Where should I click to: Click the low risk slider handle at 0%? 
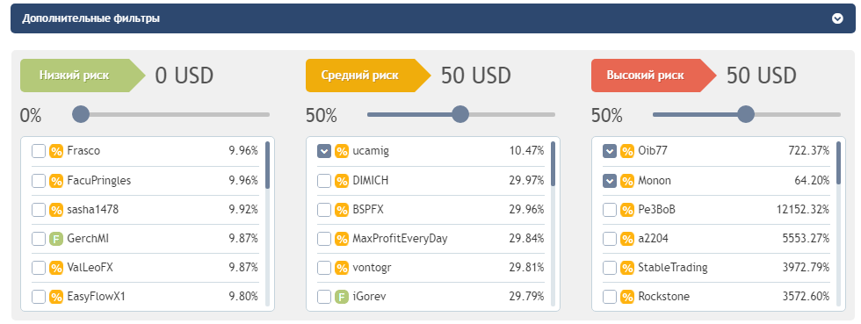[81, 114]
